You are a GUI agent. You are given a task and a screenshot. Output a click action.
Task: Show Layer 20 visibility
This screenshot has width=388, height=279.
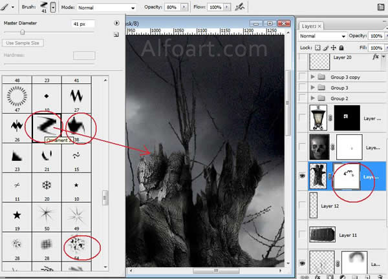(x=303, y=58)
